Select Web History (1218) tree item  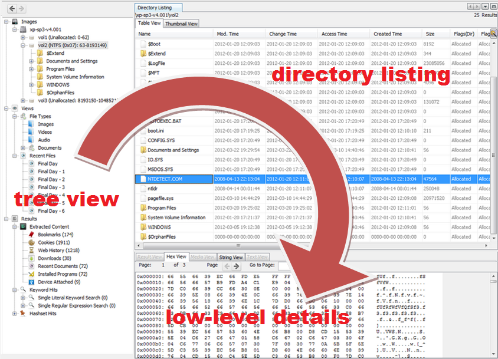[x=59, y=250]
